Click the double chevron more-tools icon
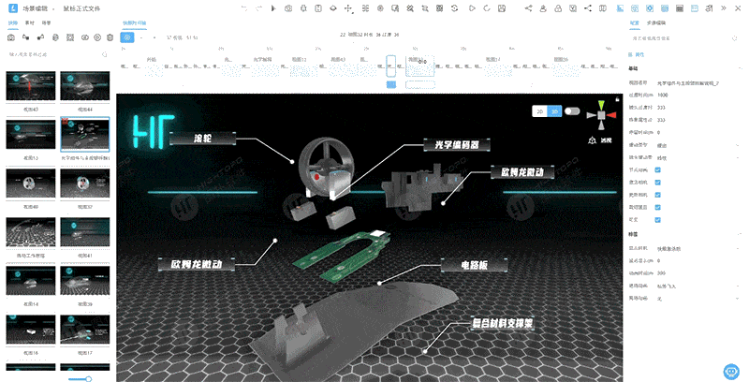 click(724, 8)
